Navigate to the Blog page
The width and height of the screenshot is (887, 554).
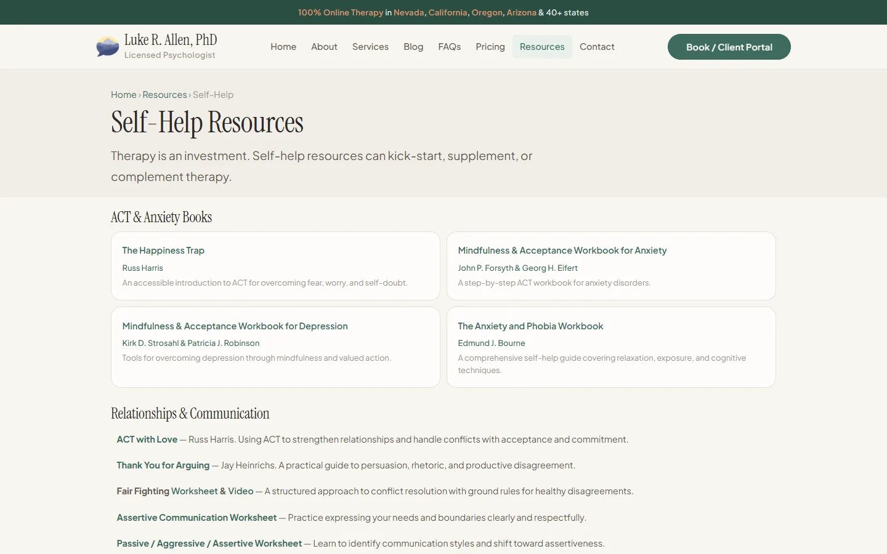[413, 47]
